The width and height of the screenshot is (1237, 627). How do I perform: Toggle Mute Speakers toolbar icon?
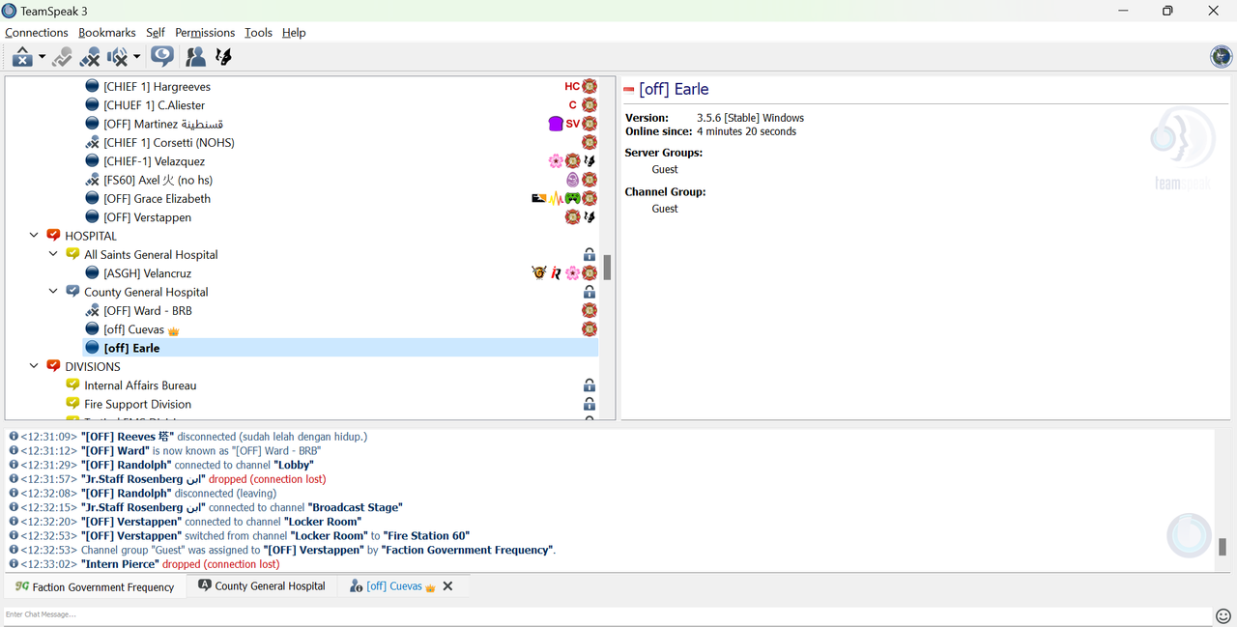(118, 57)
